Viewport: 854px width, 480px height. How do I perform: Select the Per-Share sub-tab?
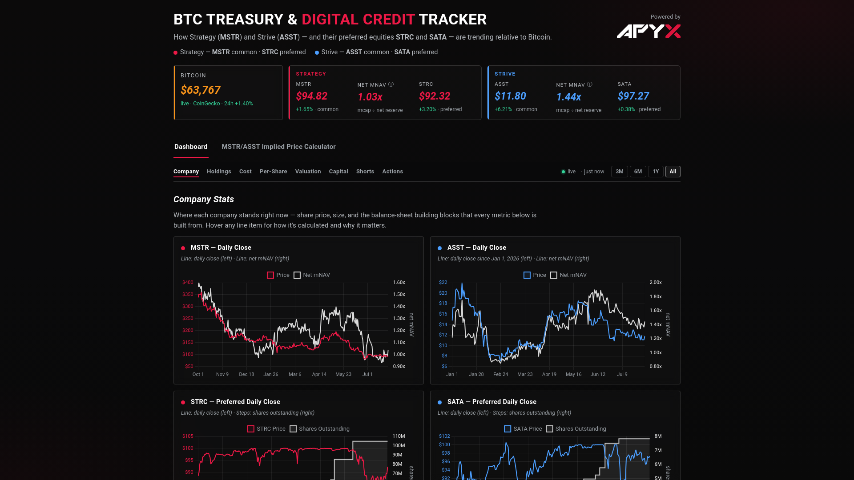tap(273, 172)
